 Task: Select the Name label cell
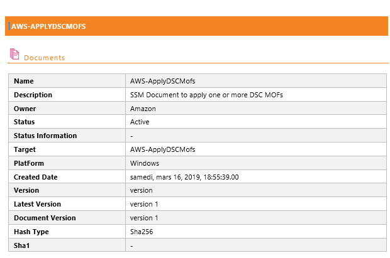click(67, 81)
